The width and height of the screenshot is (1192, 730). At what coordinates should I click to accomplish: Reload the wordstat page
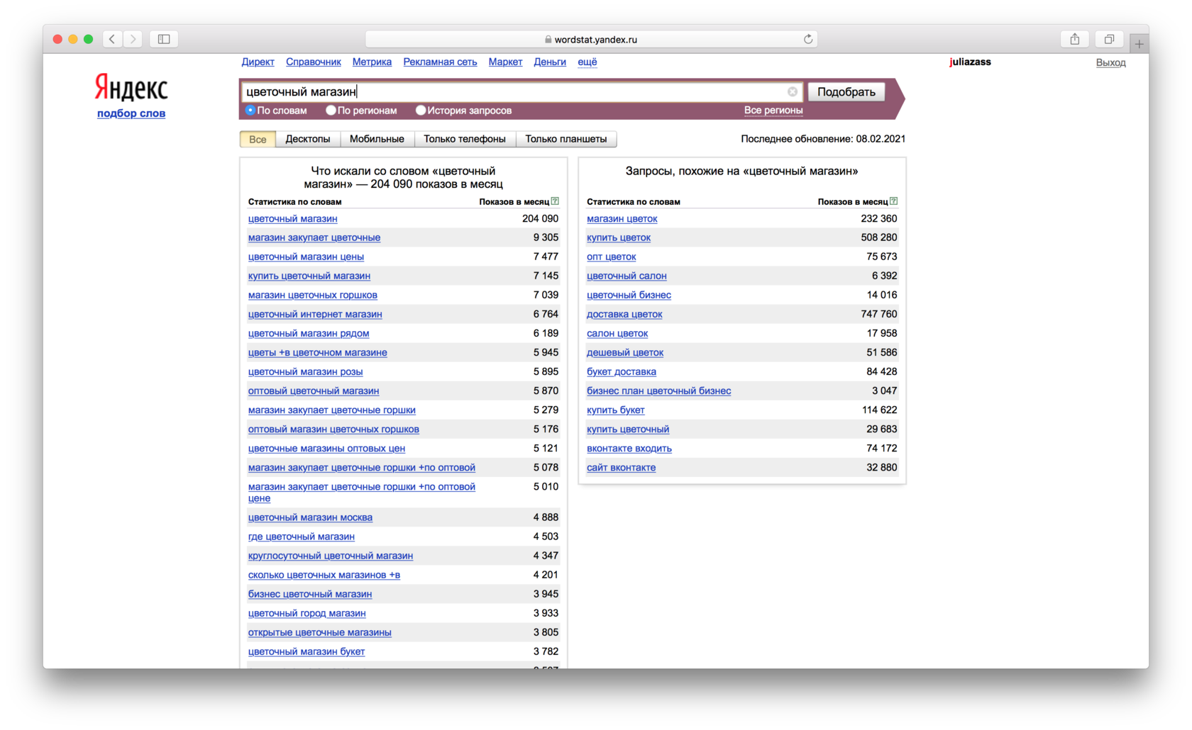(x=807, y=39)
